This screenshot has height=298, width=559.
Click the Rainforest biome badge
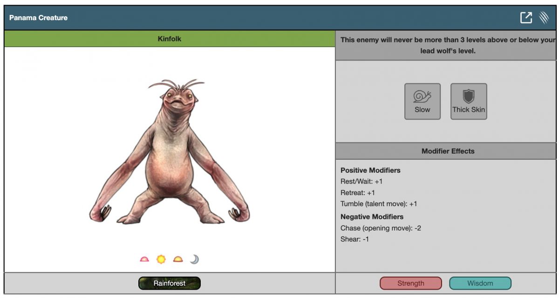pyautogui.click(x=170, y=283)
